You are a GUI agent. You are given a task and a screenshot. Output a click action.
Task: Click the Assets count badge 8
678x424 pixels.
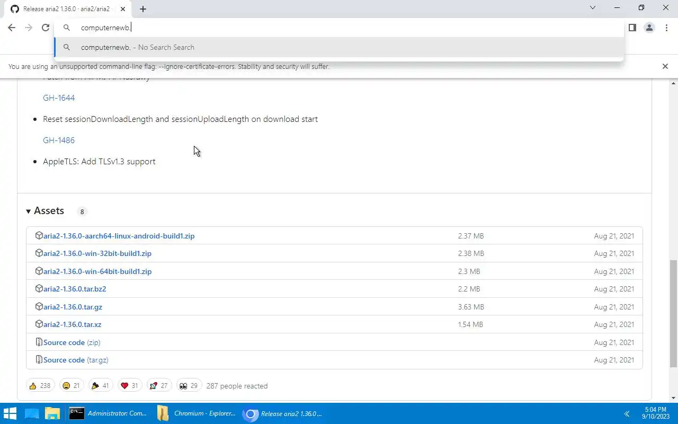coord(82,211)
